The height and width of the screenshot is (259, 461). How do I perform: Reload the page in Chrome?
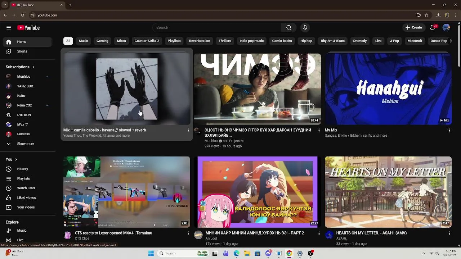point(22,15)
